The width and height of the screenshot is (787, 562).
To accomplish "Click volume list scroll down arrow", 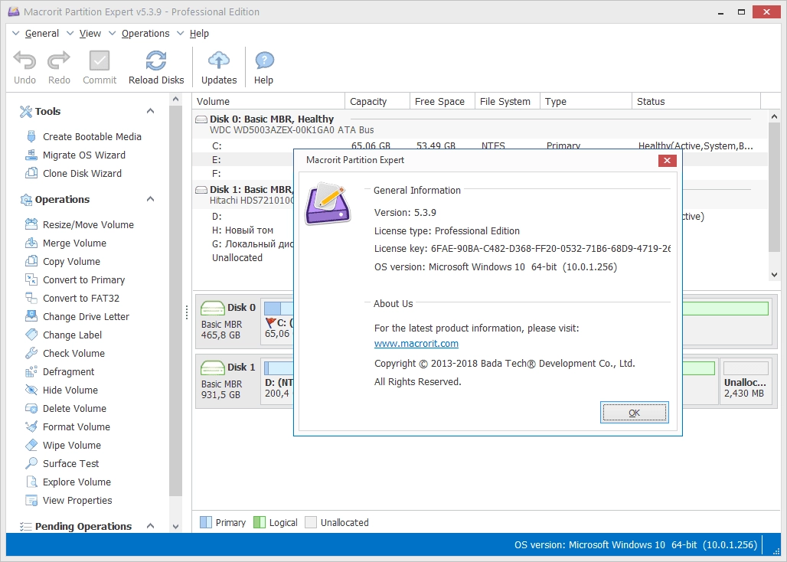I will coord(774,274).
